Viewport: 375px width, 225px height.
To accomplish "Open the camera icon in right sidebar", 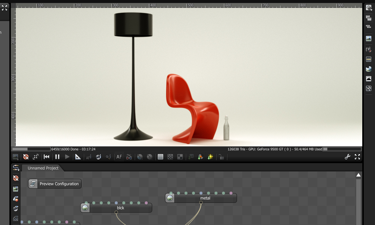I will [x=369, y=49].
